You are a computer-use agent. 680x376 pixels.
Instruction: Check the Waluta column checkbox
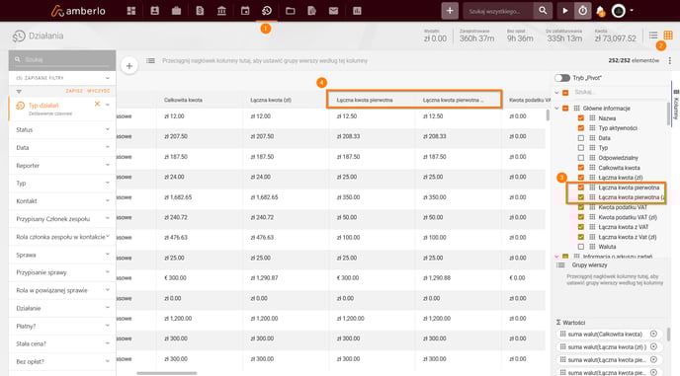point(581,247)
